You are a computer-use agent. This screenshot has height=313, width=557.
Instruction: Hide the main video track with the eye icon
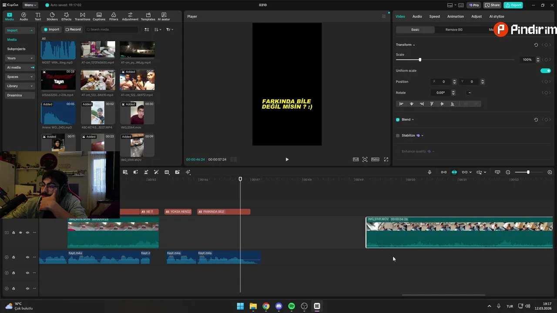(20, 233)
